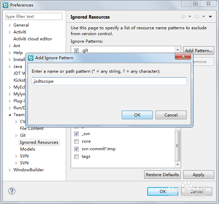
Task: Select the .git pattern row text
Action: (x=85, y=50)
